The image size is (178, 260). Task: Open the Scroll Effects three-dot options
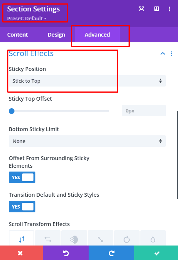(171, 53)
